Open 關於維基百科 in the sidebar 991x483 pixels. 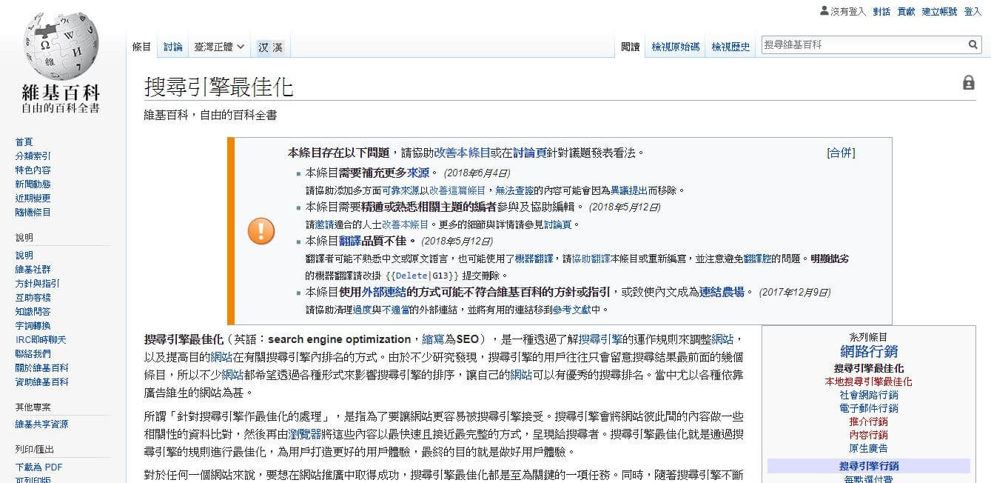[x=41, y=367]
